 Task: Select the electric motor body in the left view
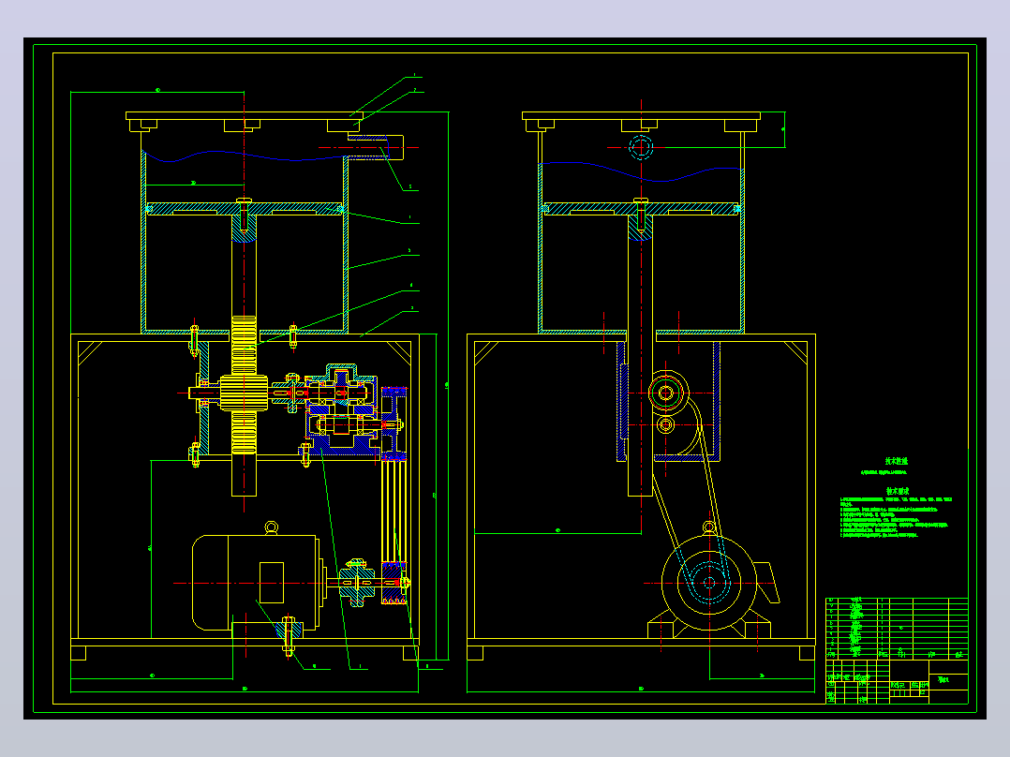tap(256, 583)
